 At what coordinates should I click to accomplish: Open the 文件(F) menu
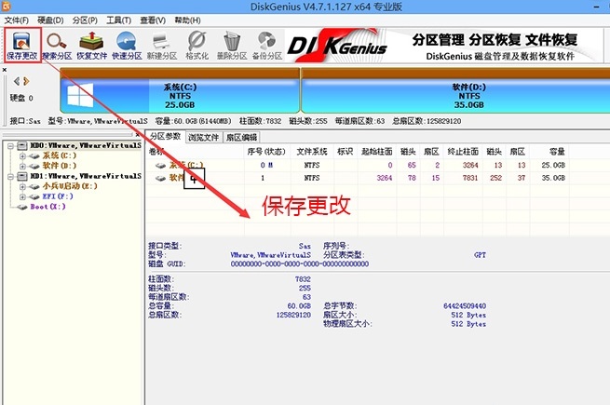[17, 20]
